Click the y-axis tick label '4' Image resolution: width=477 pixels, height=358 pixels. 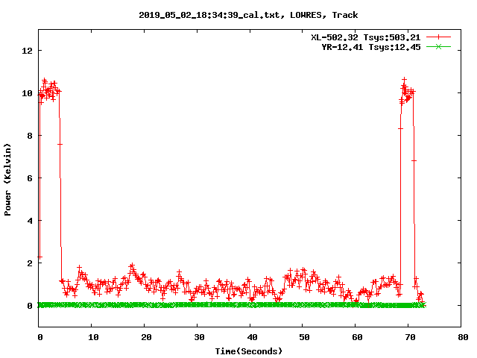30,221
